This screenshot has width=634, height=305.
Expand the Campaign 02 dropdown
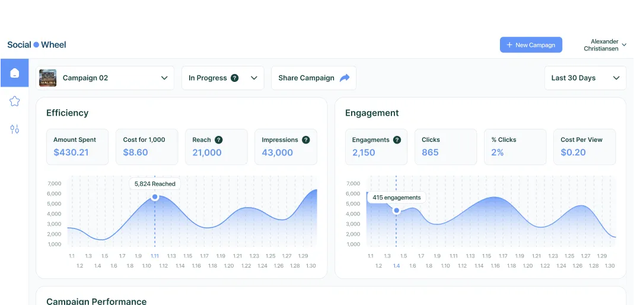(105, 78)
